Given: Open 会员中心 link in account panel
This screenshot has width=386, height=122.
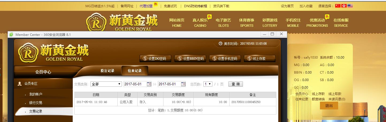Looking at the screenshot, I should 302,94.
